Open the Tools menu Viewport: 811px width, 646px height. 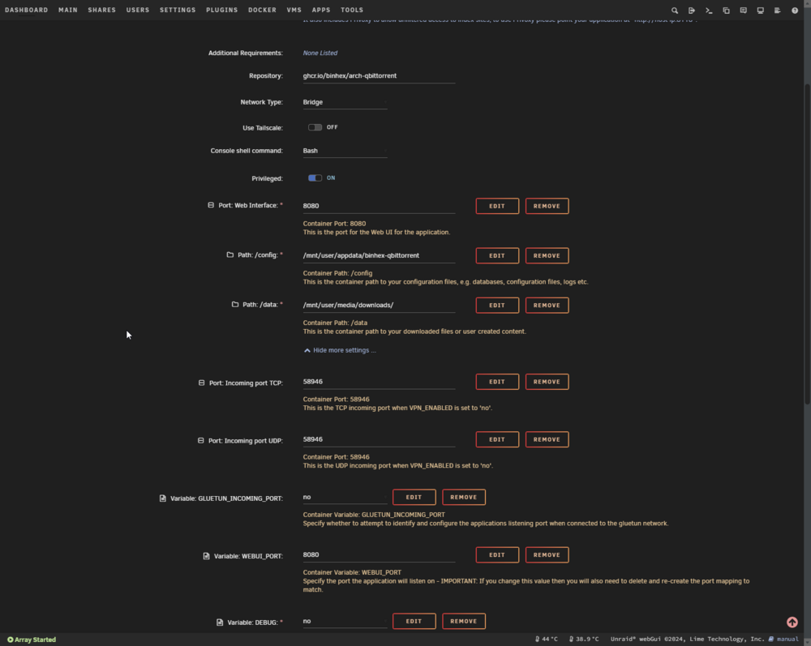point(352,10)
